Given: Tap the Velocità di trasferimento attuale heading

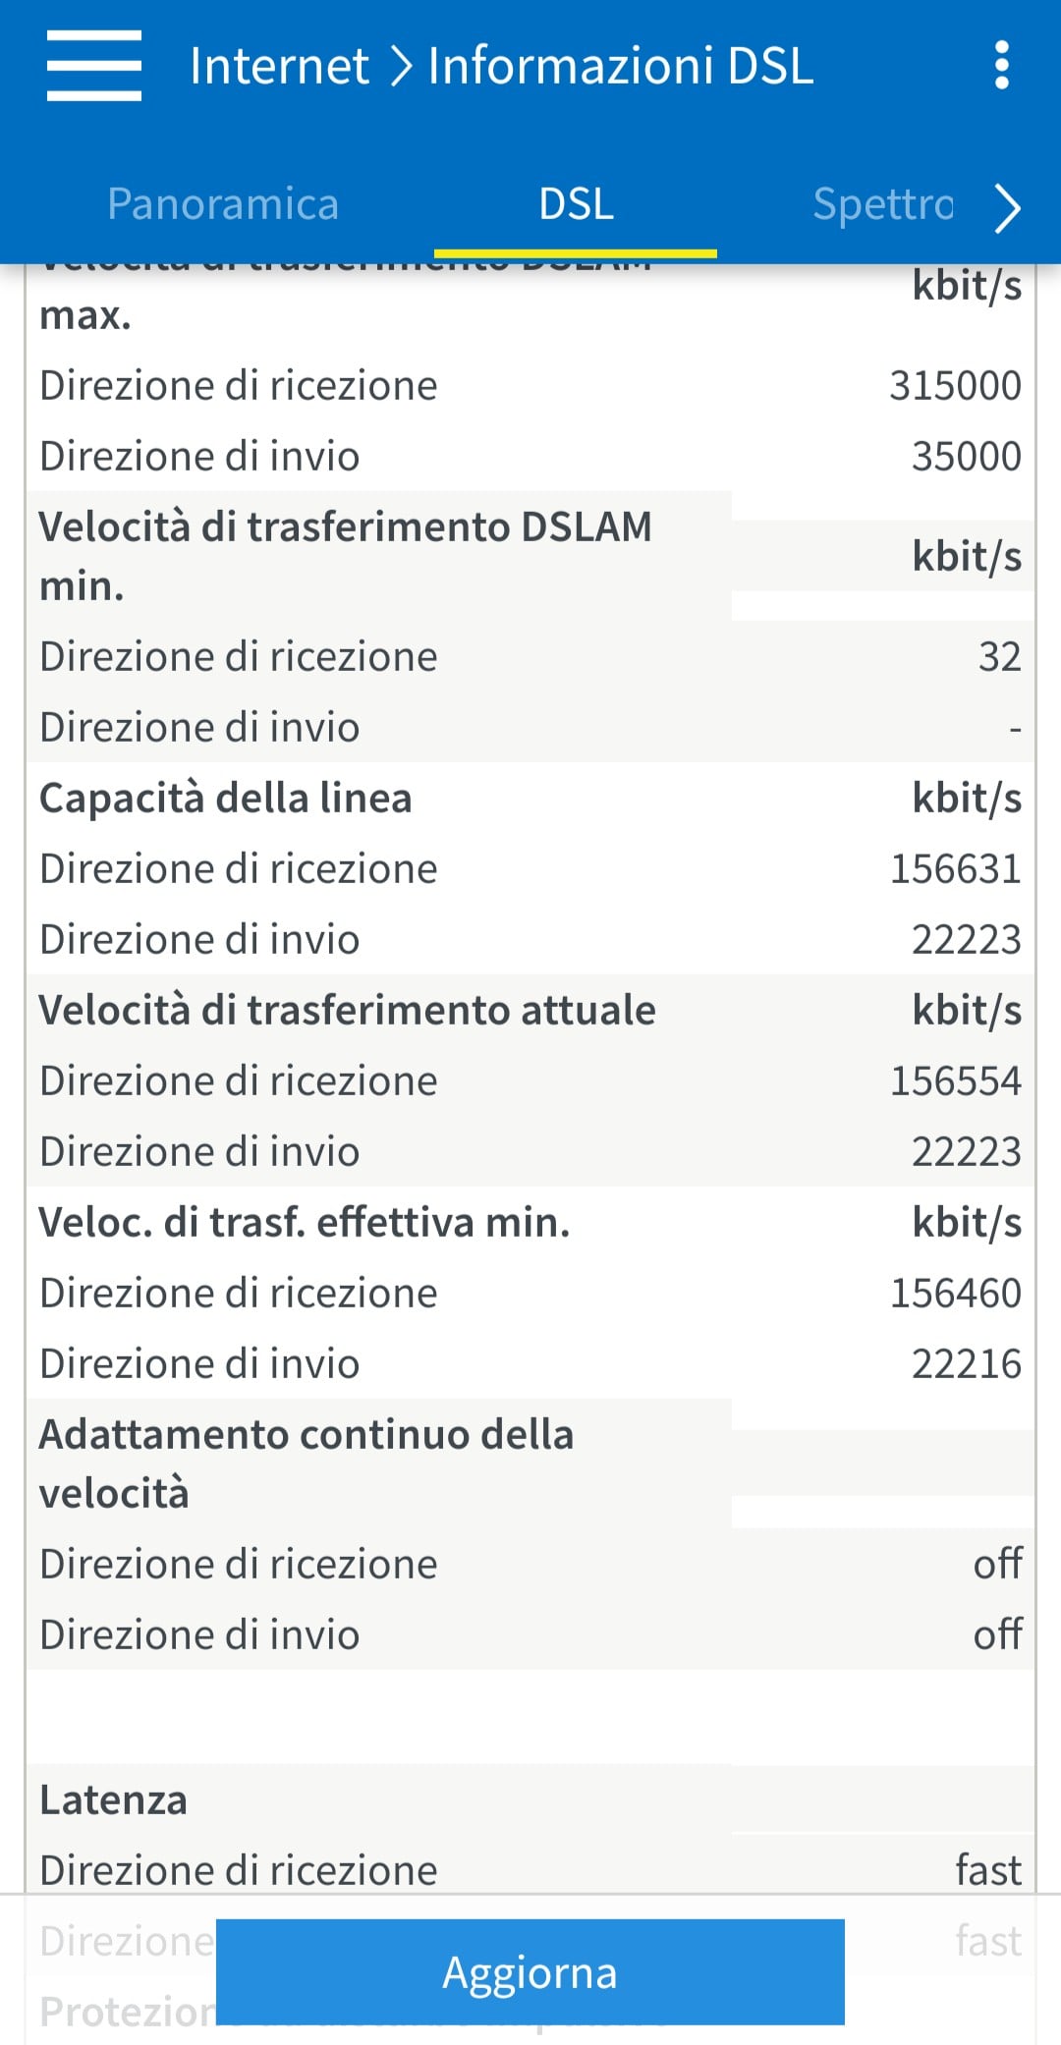Looking at the screenshot, I should click(x=347, y=1010).
